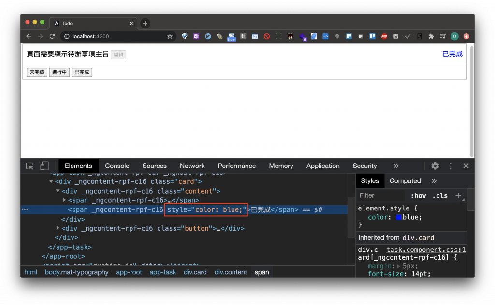Click the 已完成 button below the task title

click(82, 72)
